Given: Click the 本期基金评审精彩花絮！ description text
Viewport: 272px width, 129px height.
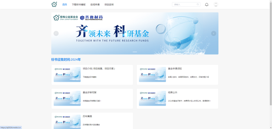Looking at the screenshot, I should pyautogui.click(x=92, y=101).
